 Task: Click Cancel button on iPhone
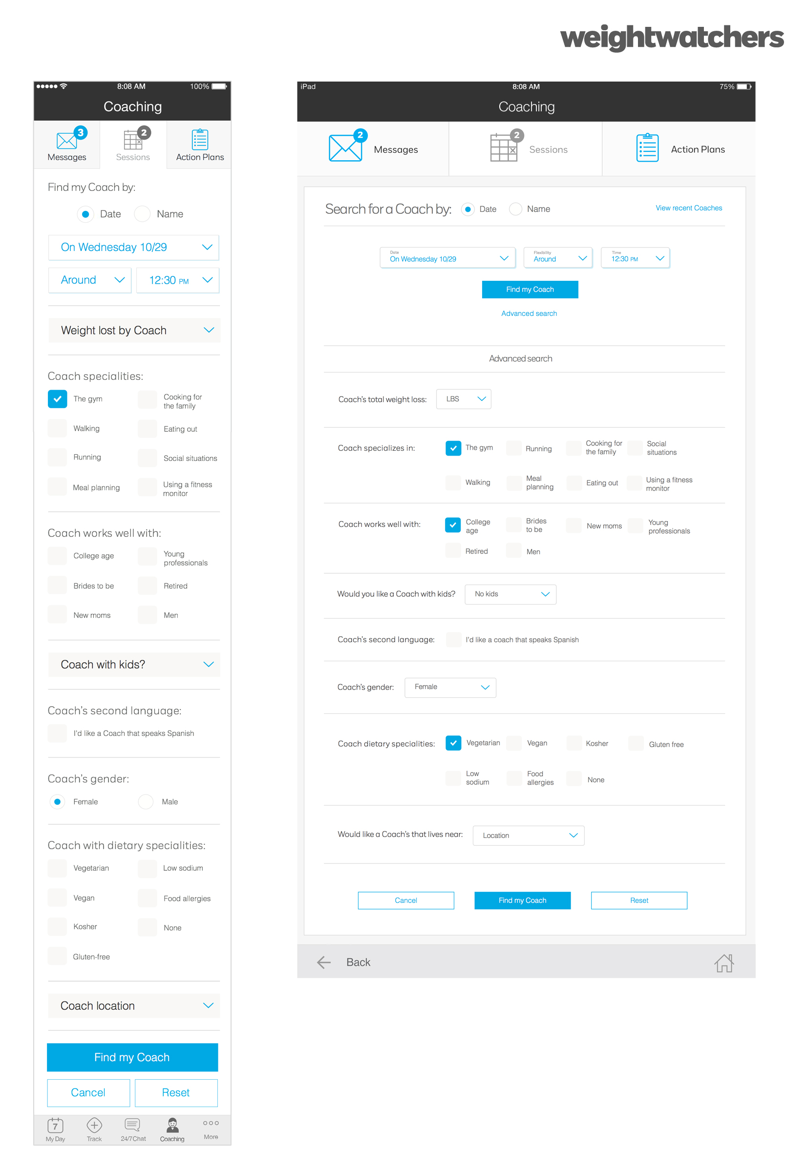coord(88,1092)
